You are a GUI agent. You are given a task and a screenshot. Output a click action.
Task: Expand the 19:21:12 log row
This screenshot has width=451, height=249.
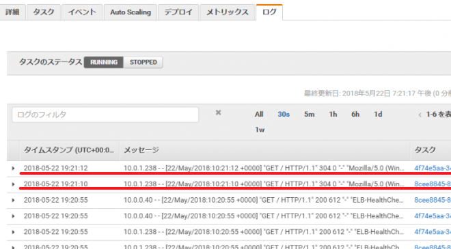(13, 169)
